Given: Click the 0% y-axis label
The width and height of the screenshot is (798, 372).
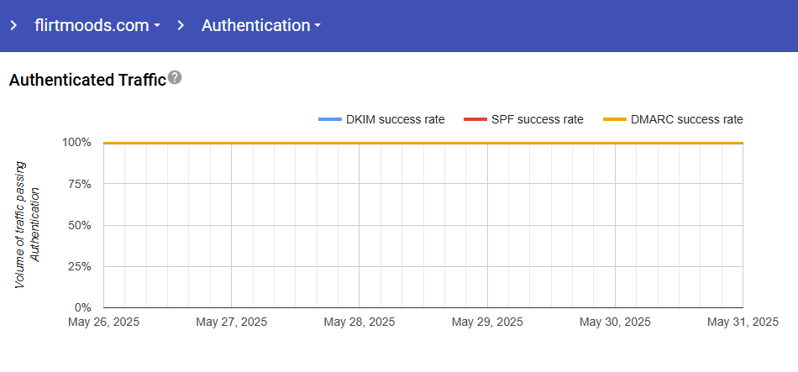Looking at the screenshot, I should [81, 307].
